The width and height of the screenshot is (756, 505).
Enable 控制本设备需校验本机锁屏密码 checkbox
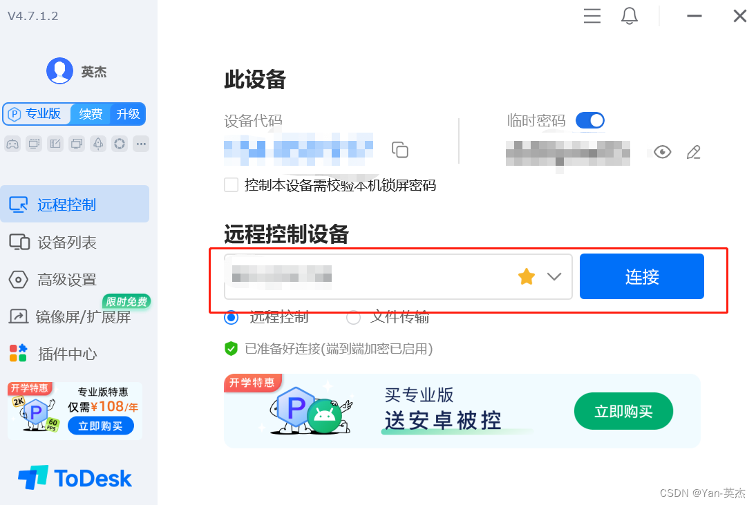click(231, 185)
